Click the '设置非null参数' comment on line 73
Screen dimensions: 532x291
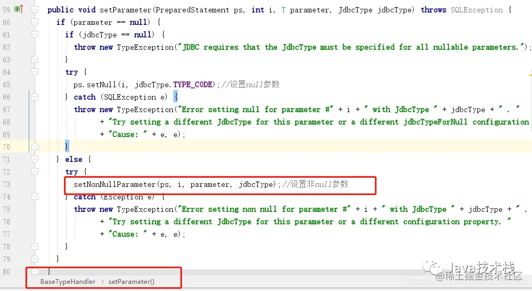(315, 184)
